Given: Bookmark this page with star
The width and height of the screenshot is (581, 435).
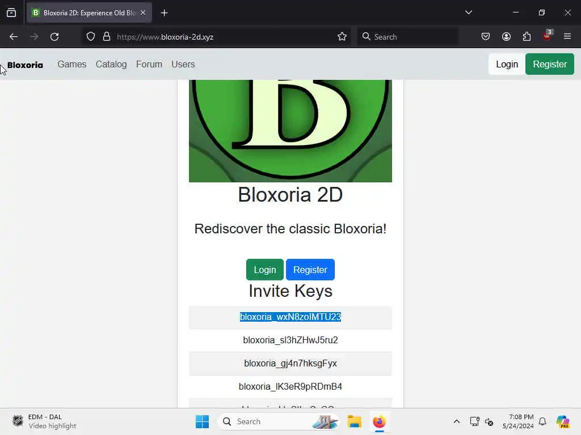Looking at the screenshot, I should [342, 37].
